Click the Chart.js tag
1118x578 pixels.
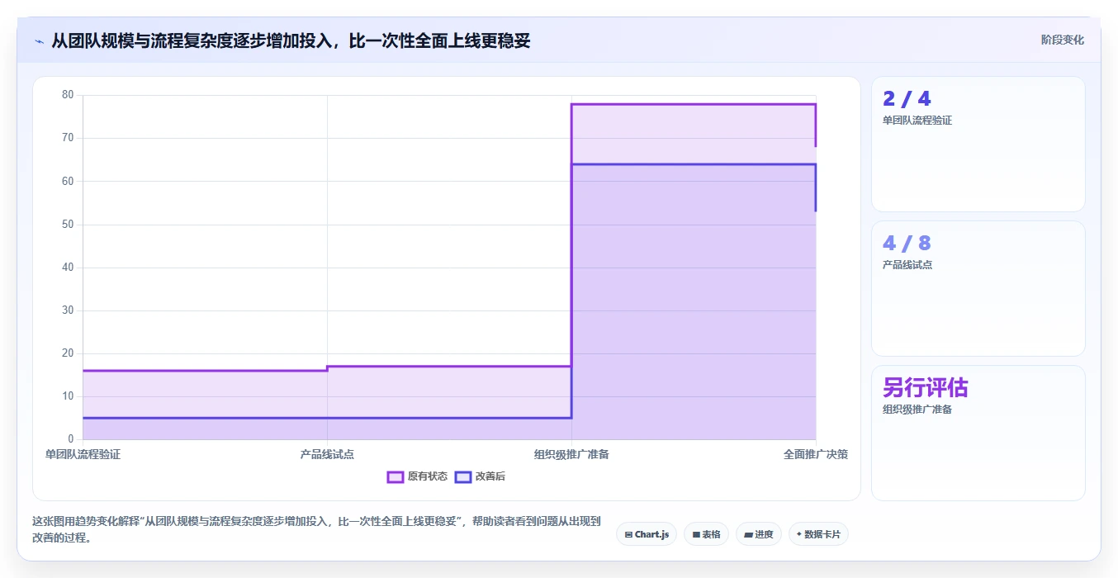pos(647,534)
